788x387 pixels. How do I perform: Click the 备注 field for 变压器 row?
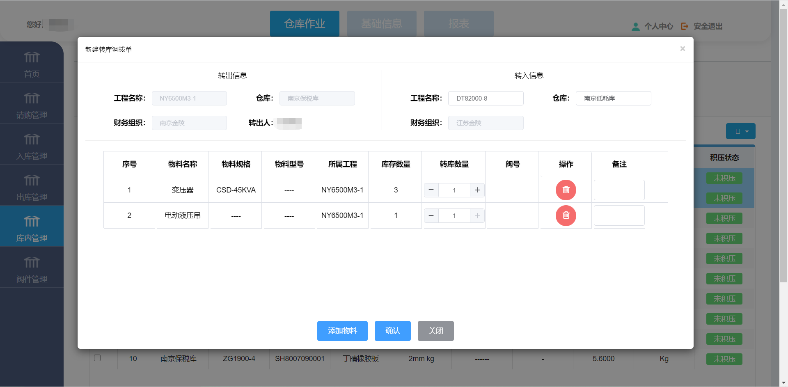tap(619, 190)
